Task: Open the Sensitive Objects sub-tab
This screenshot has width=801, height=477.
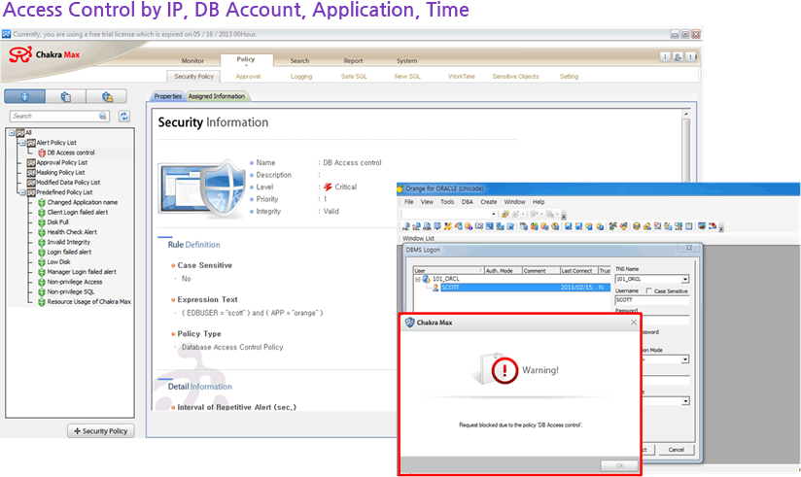Action: [515, 77]
